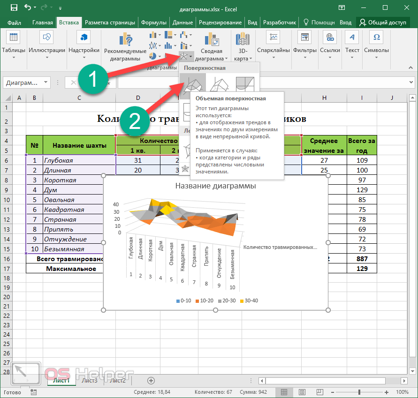Add a new sheet with plus button
418x398 pixels.
pyautogui.click(x=151, y=380)
